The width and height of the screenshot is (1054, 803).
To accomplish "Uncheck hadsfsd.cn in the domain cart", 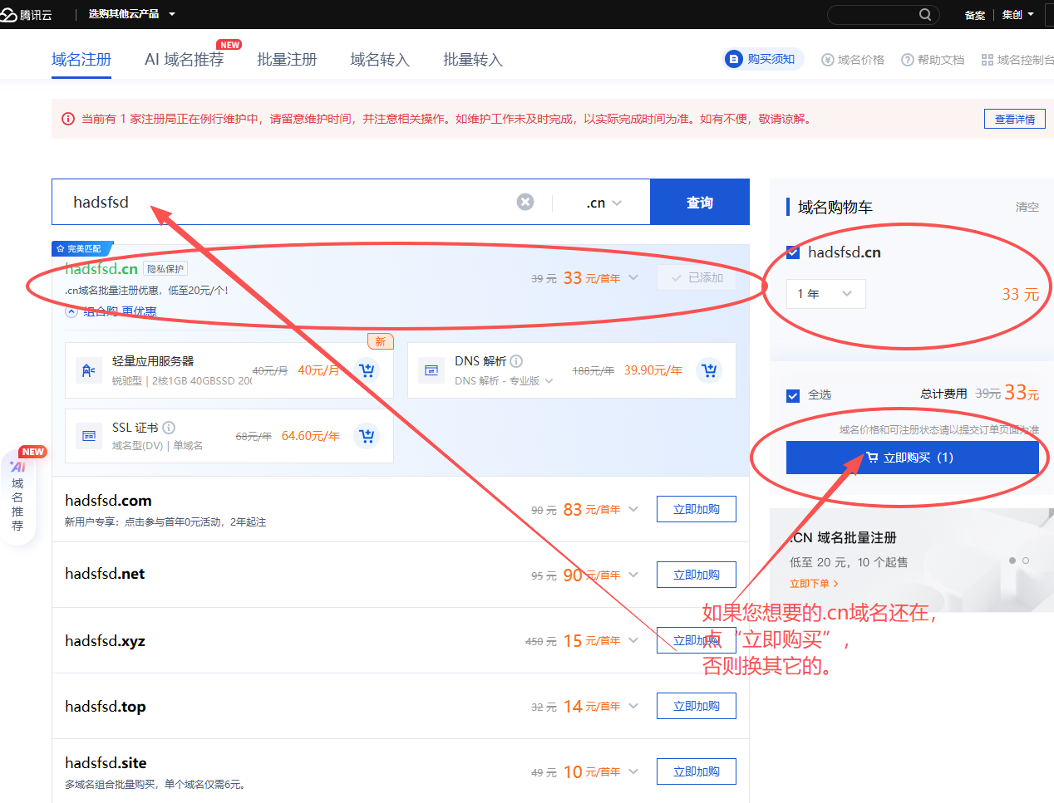I will 793,252.
